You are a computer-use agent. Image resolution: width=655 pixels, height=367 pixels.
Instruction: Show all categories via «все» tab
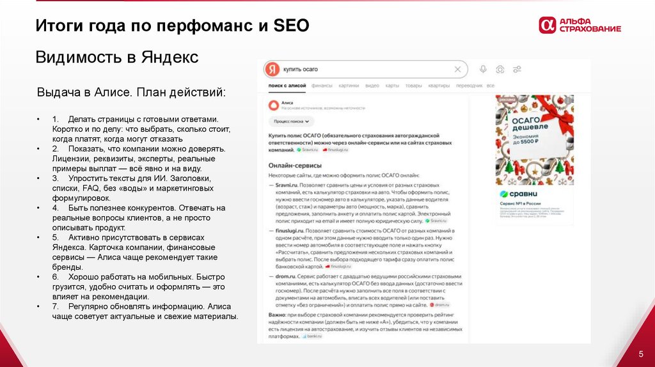491,86
